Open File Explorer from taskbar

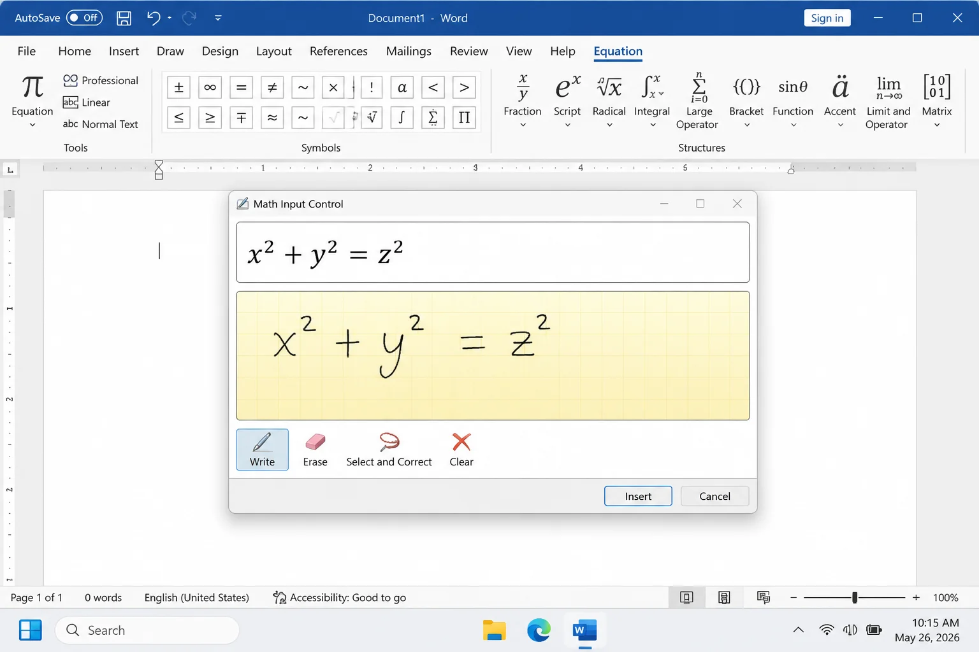[x=494, y=630]
